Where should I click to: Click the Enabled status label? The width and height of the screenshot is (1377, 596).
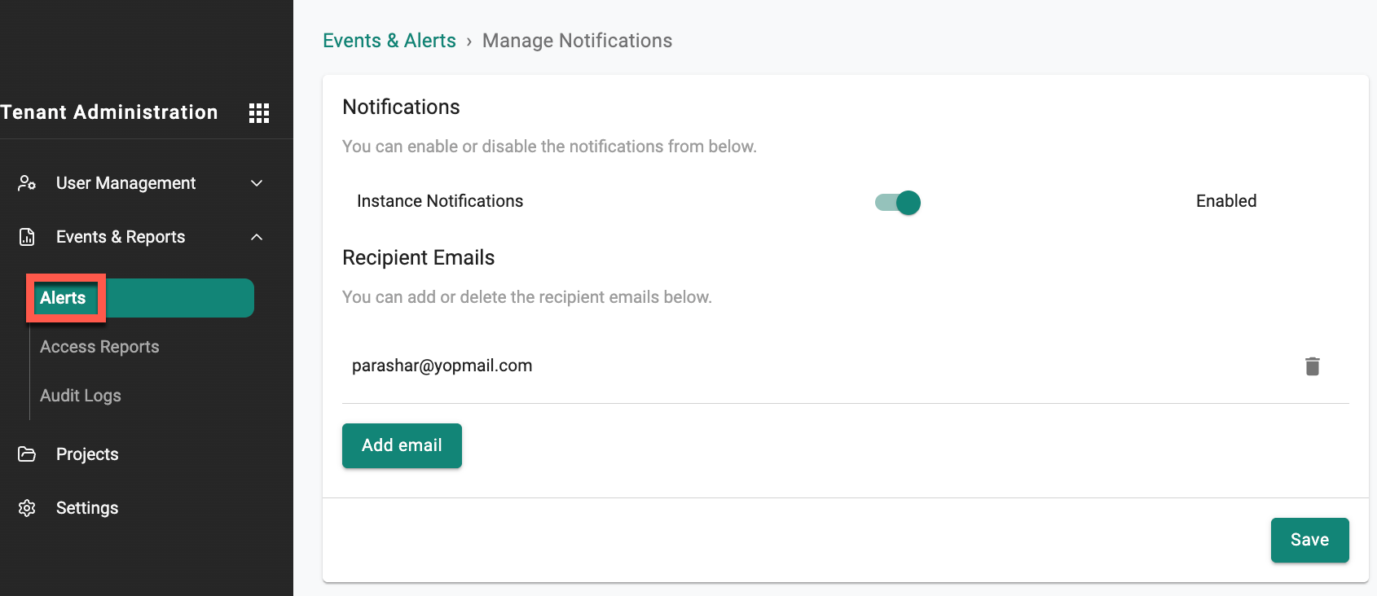(x=1225, y=201)
